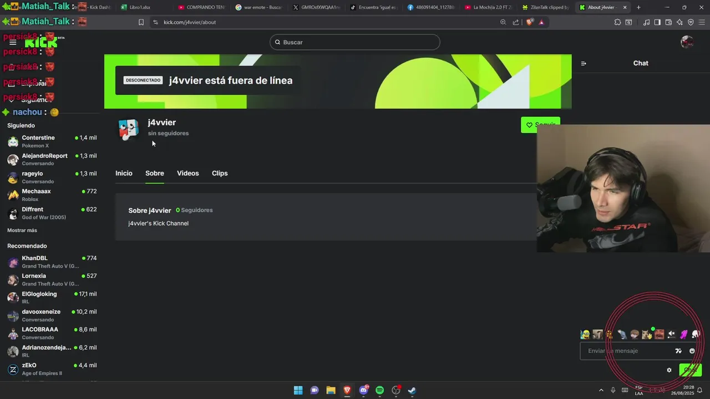Open File Explorer from the taskbar
Image resolution: width=710 pixels, height=399 pixels.
click(331, 390)
